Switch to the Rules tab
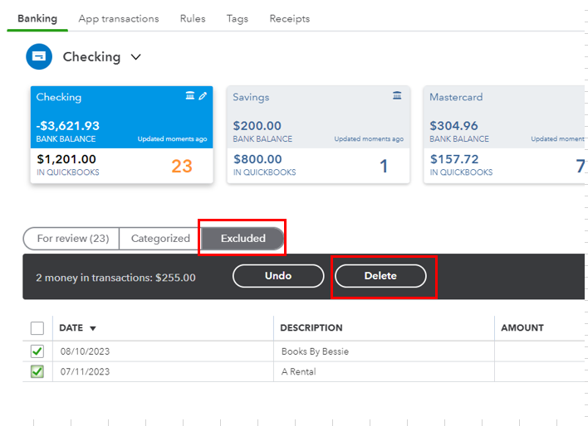 [x=193, y=18]
